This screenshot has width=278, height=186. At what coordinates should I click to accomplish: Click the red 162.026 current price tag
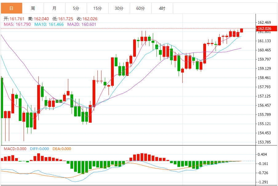point(266,29)
